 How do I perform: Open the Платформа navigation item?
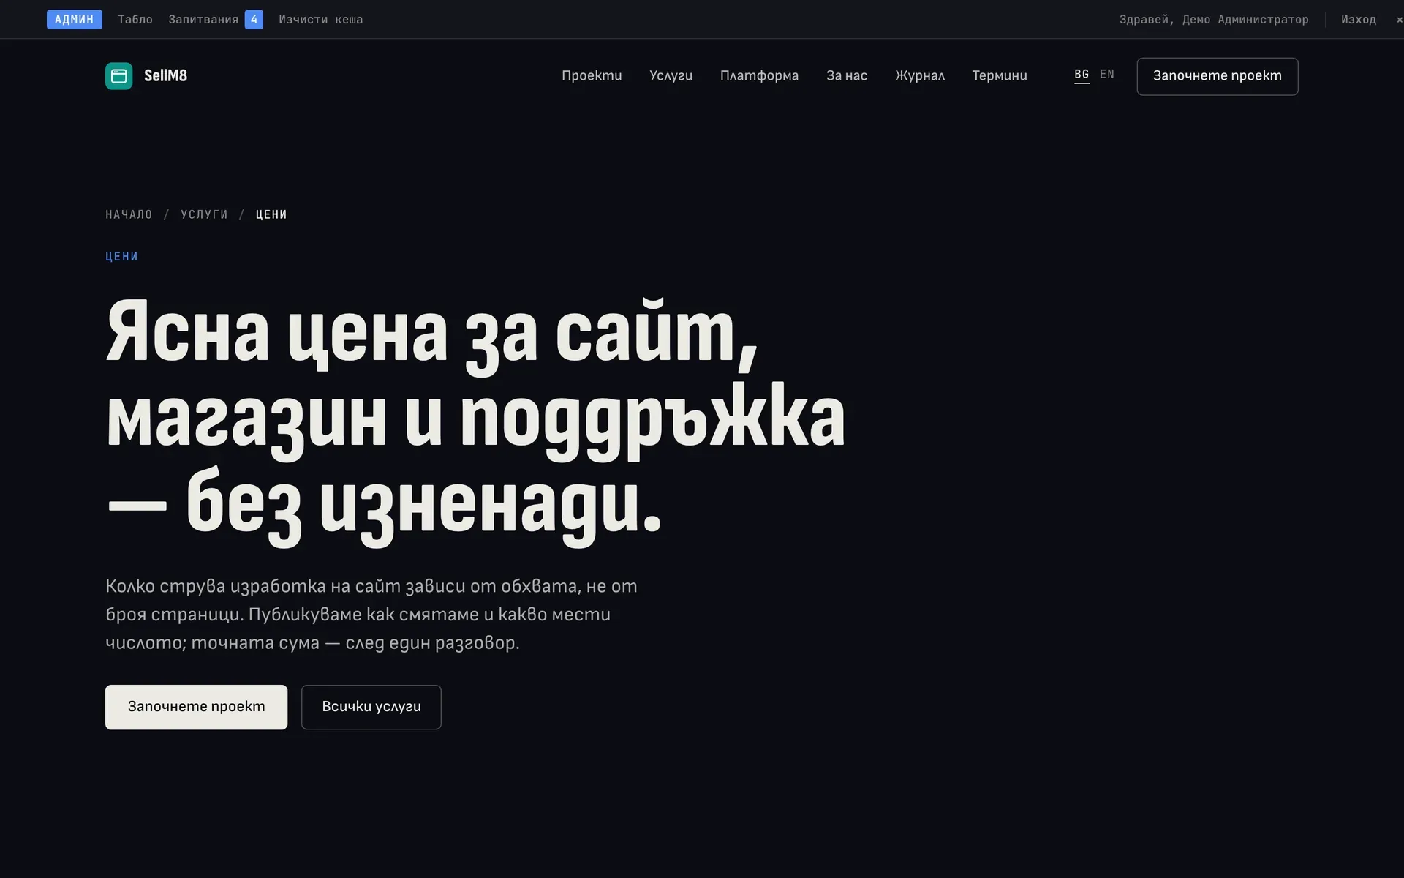[x=759, y=76]
